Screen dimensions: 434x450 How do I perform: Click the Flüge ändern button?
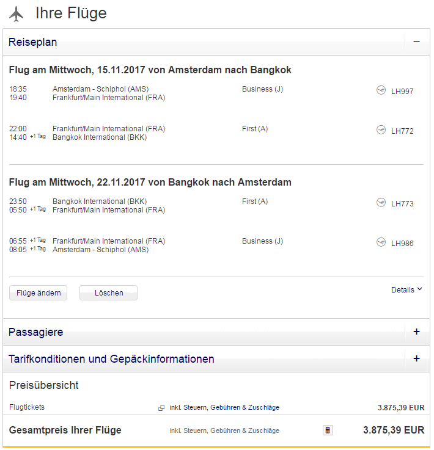coord(38,292)
